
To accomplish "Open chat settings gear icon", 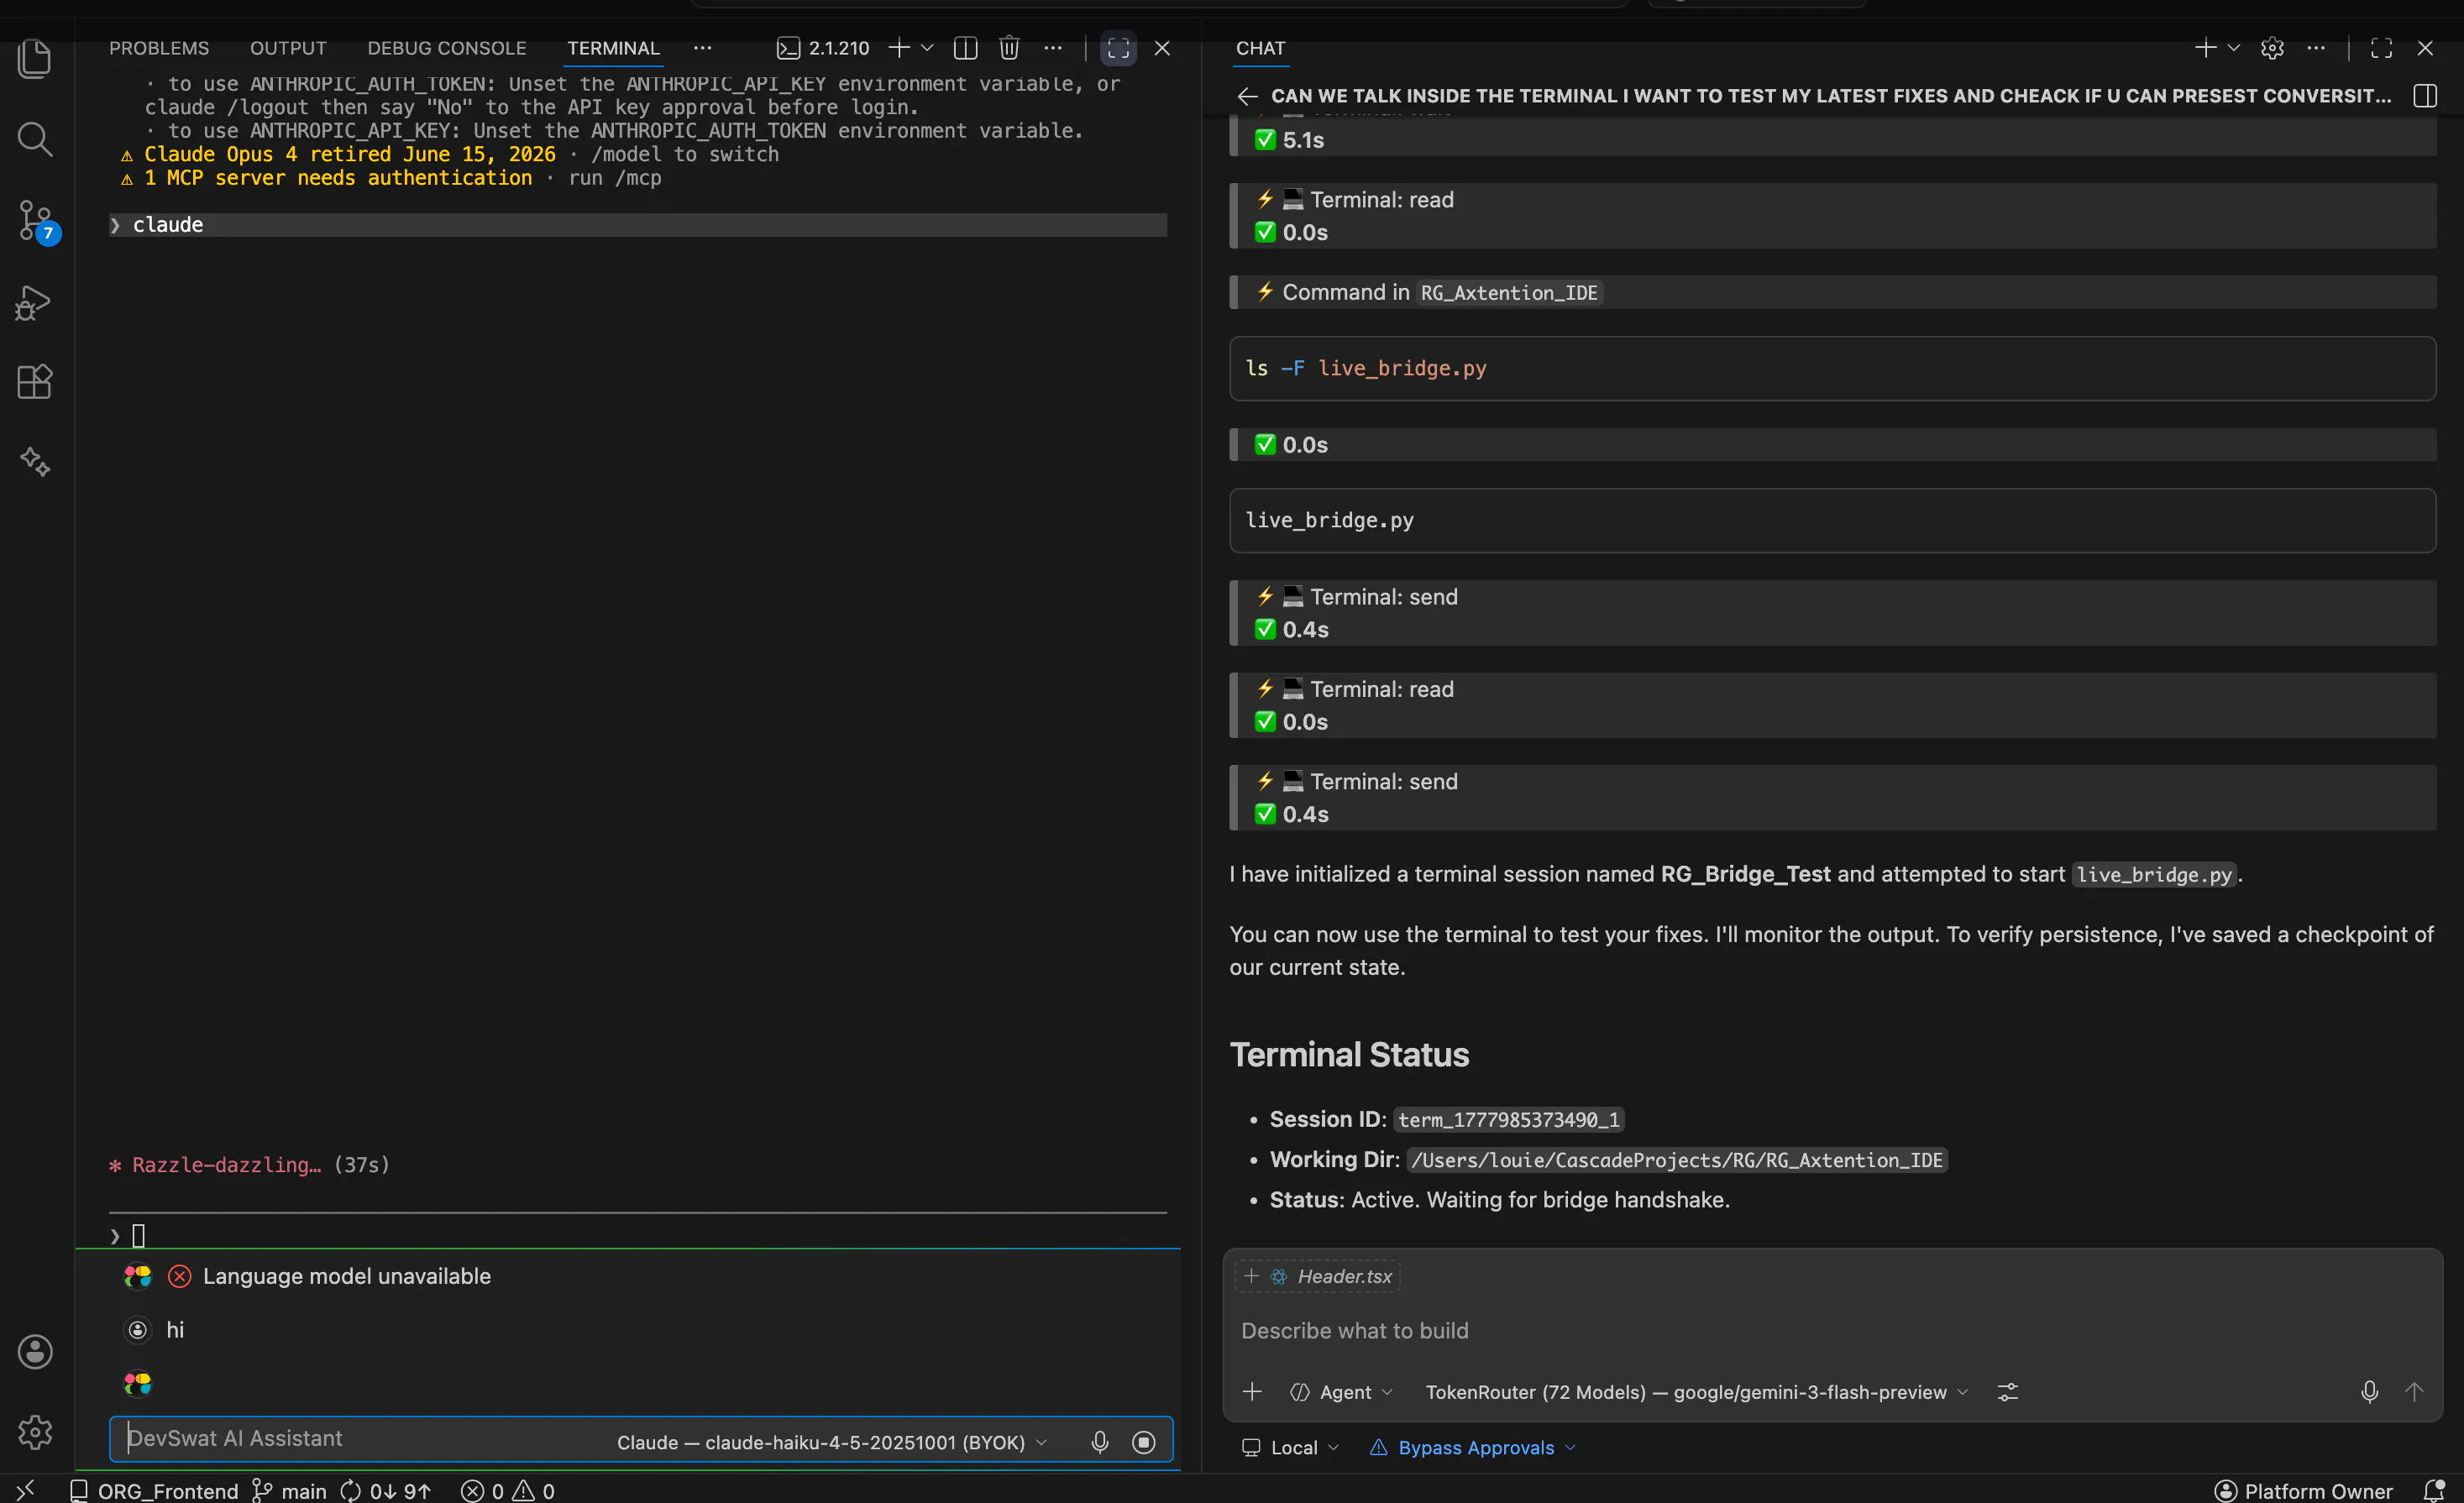I will (2272, 48).
